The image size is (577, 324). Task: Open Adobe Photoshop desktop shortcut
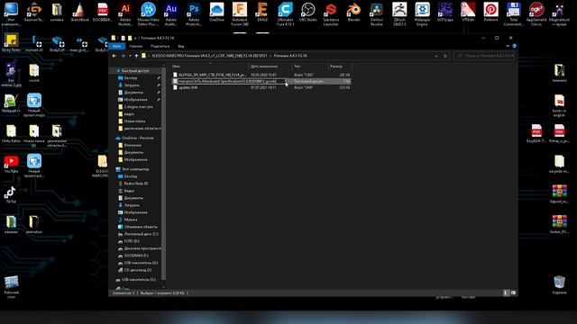(x=194, y=13)
